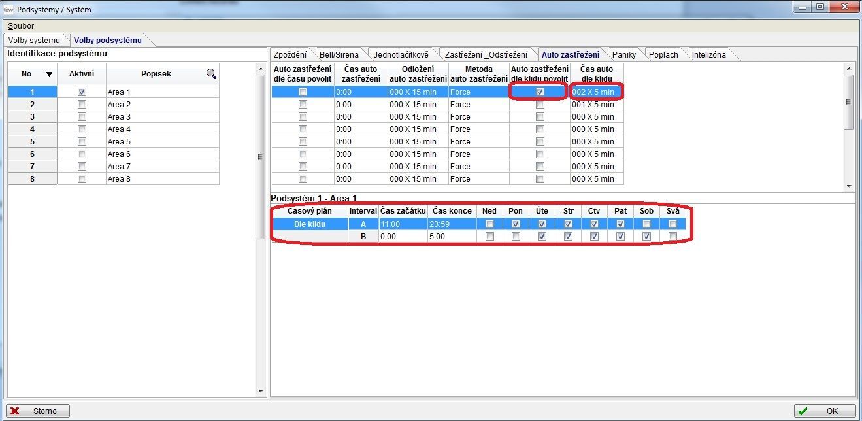
Task: Uncheck Aktivní checkbox for Area 1
Action: pos(82,92)
